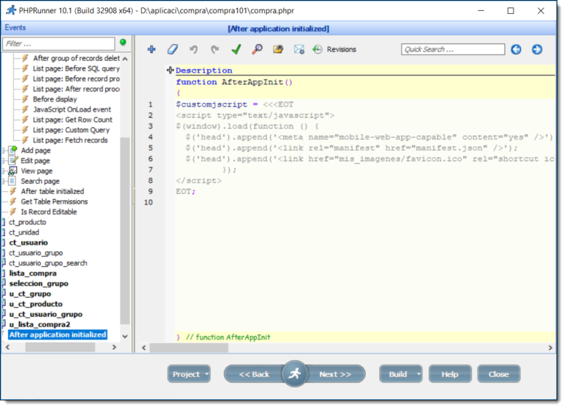The height and width of the screenshot is (408, 565).
Task: Expand the Description section
Action: 170,71
